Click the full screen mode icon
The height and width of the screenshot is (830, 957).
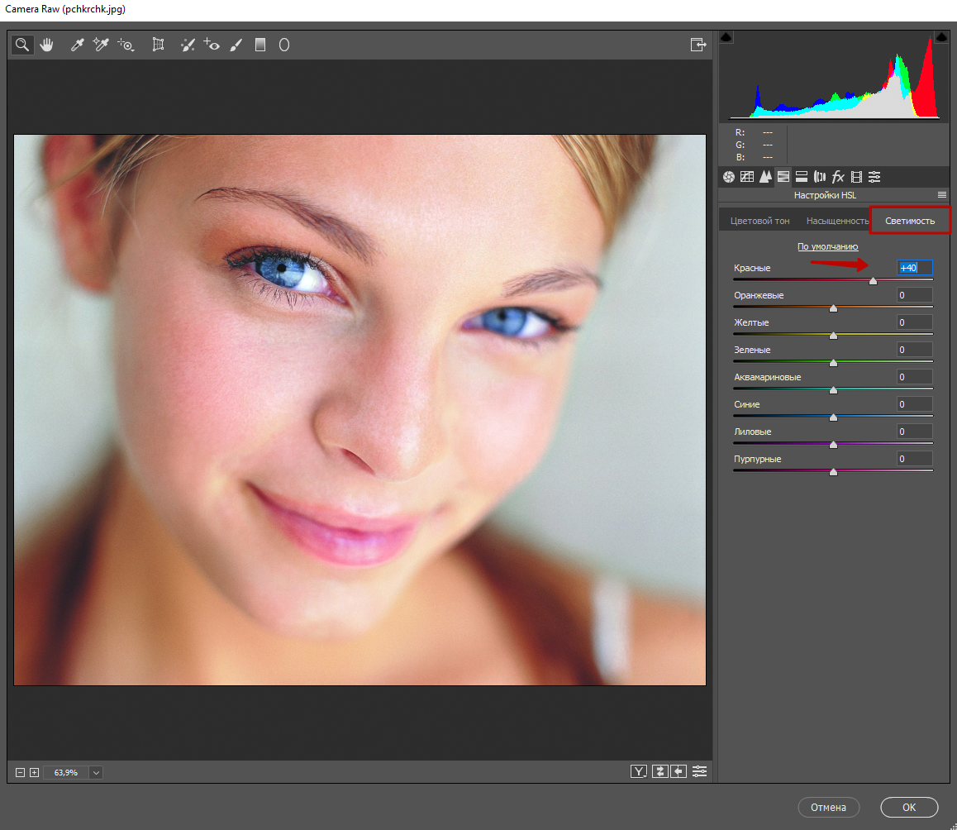[698, 45]
